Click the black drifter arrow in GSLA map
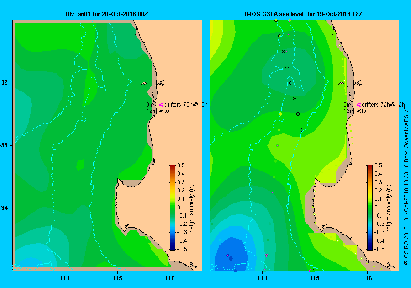 (358, 111)
